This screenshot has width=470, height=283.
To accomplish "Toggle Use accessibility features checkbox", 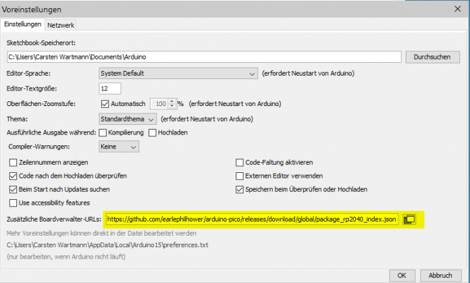I will 14,203.
